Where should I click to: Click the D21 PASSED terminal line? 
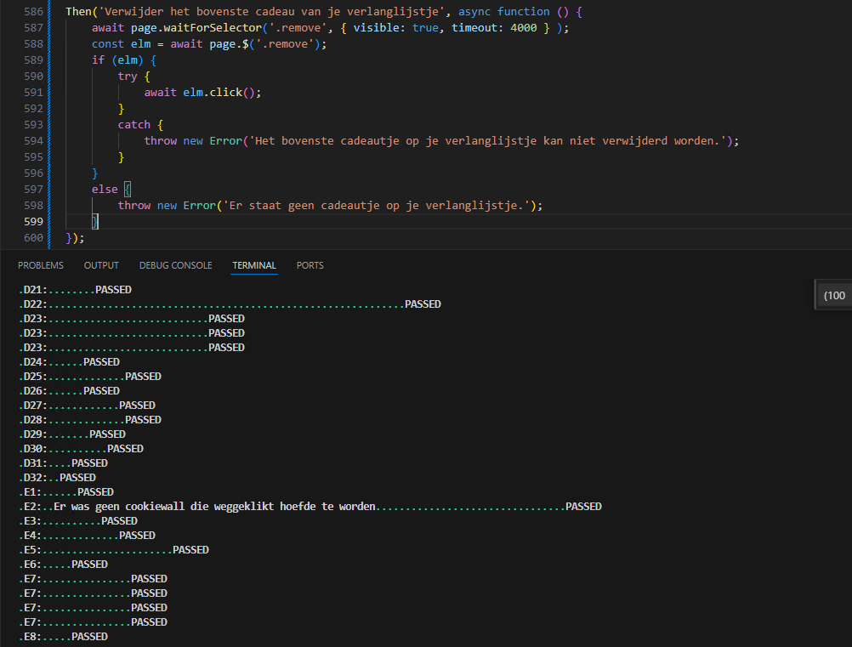pyautogui.click(x=76, y=290)
